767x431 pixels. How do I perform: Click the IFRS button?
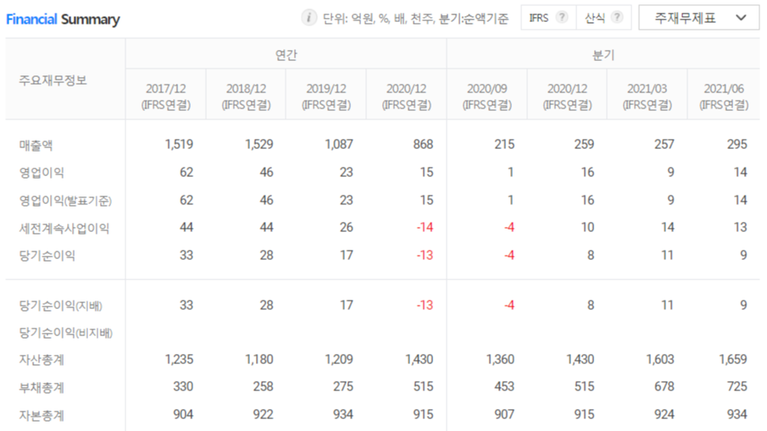point(548,18)
